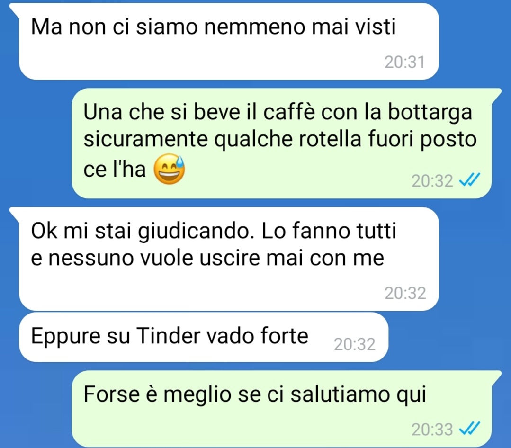This screenshot has height=448, width=511.
Task: Tap the text 'nessuno vuole uscire mai con me'
Action: tap(216, 258)
